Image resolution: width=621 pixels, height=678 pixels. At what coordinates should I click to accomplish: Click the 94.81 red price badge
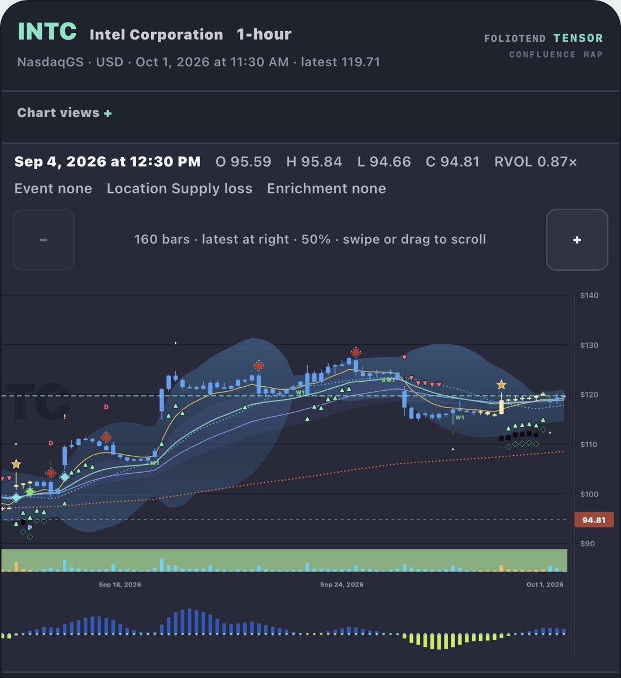(594, 520)
